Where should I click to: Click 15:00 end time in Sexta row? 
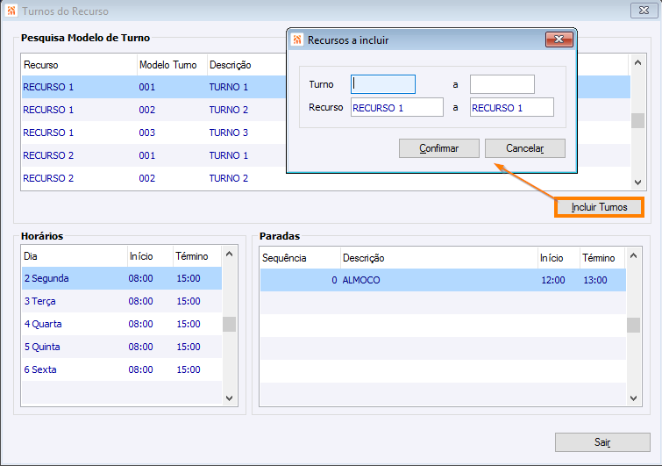pos(189,369)
